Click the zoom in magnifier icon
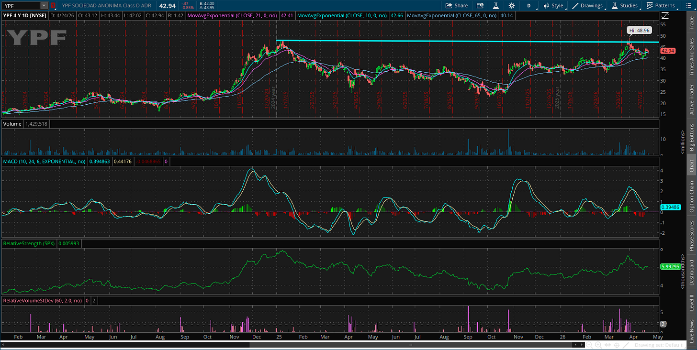This screenshot has width=697, height=350. click(598, 345)
